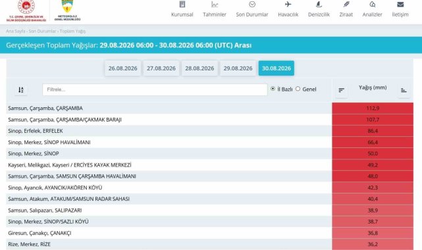
Task: Sort rainfall ascending with right sort icon
Action: pos(404,90)
